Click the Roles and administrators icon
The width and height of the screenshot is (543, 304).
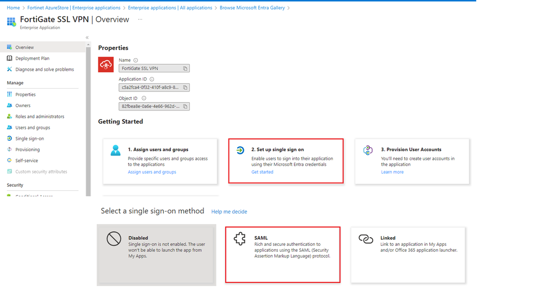[x=9, y=116]
